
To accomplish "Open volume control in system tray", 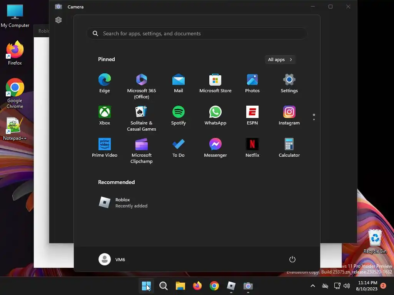I will [347, 286].
